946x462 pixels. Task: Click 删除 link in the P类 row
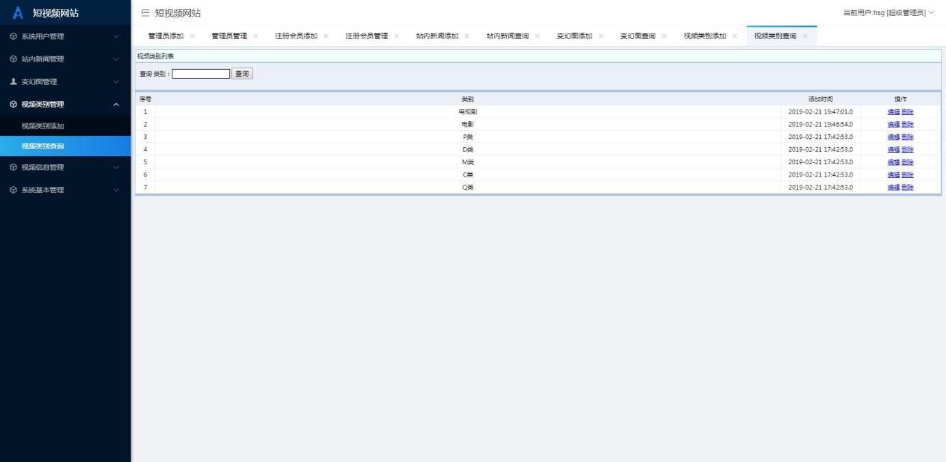pos(907,137)
